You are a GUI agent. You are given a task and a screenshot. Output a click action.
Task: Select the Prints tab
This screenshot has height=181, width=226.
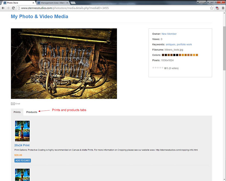[17, 112]
